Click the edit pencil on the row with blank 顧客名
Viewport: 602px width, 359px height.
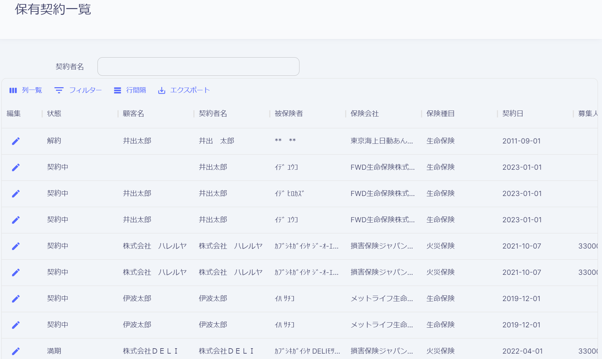point(16,167)
